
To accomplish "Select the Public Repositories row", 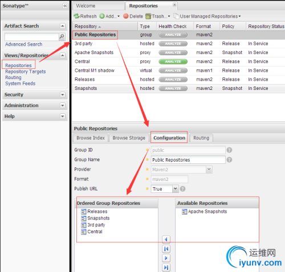I will tap(178, 35).
